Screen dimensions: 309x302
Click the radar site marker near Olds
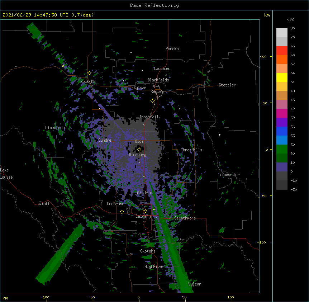pos(139,150)
